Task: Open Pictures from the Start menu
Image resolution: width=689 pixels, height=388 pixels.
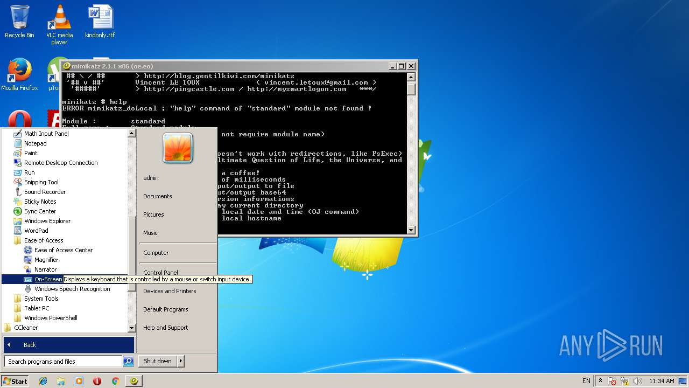Action: pos(153,214)
